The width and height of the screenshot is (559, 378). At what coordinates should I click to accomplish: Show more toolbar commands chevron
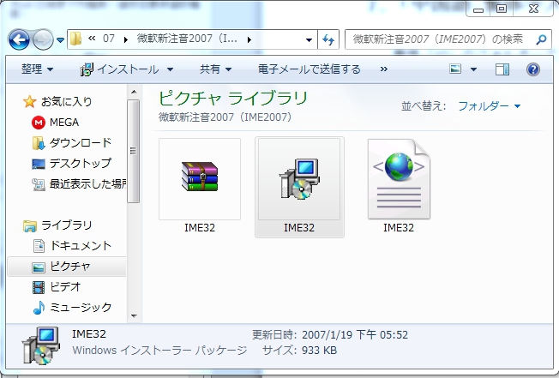[383, 69]
